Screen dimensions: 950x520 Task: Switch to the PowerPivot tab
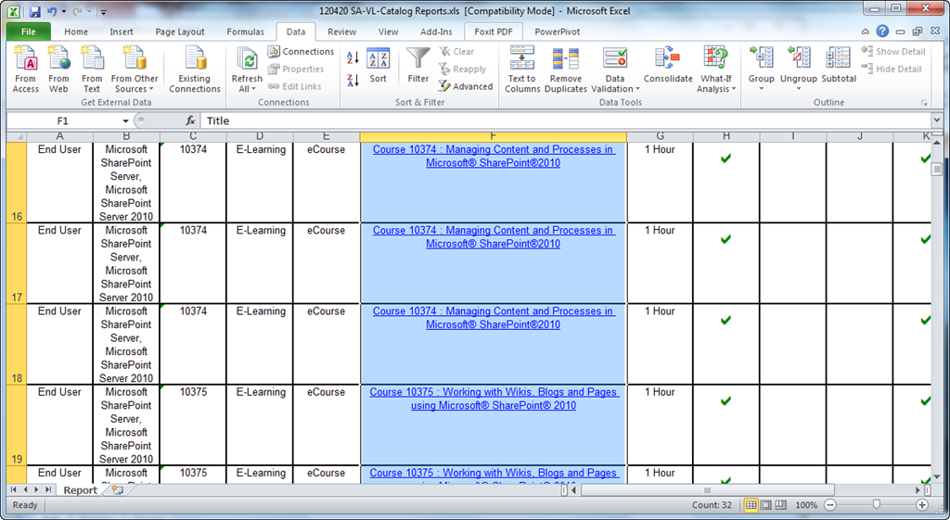(559, 32)
